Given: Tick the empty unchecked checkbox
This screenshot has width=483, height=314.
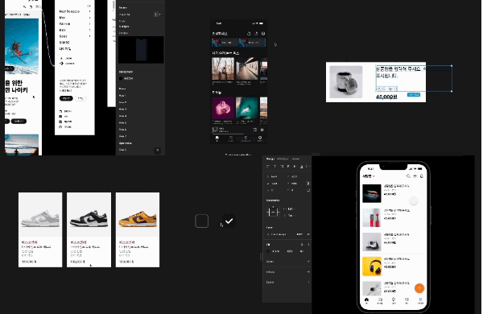Looking at the screenshot, I should (202, 221).
